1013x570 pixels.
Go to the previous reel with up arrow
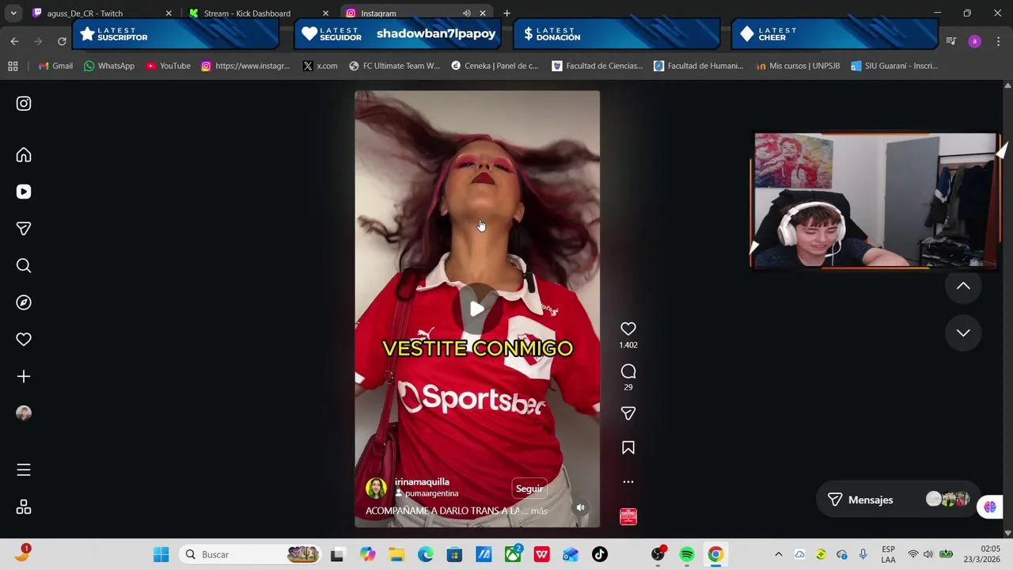(963, 287)
